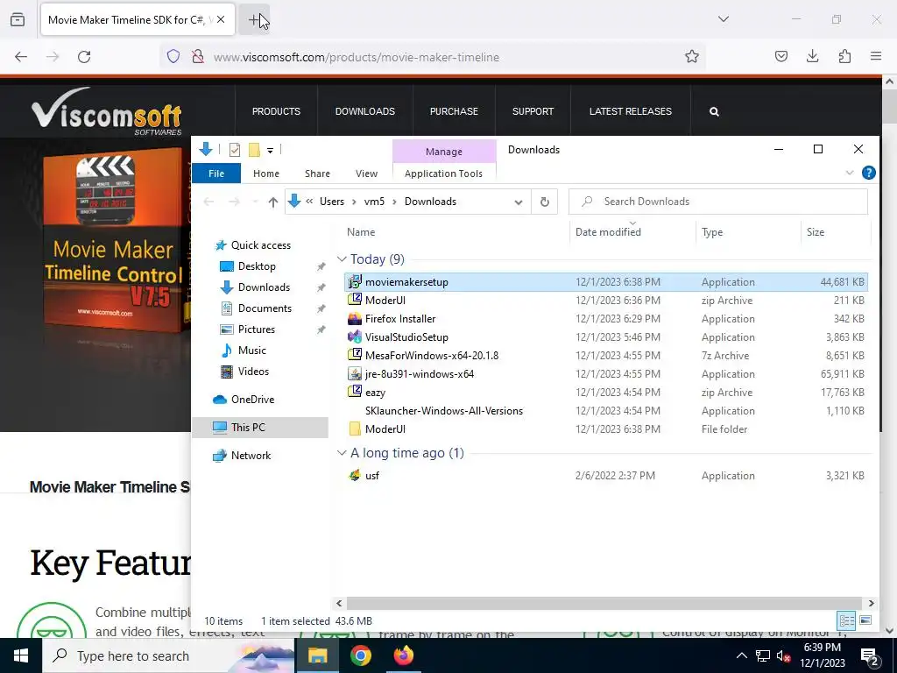Open Explorer help question mark icon
Viewport: 897px width, 673px height.
868,173
